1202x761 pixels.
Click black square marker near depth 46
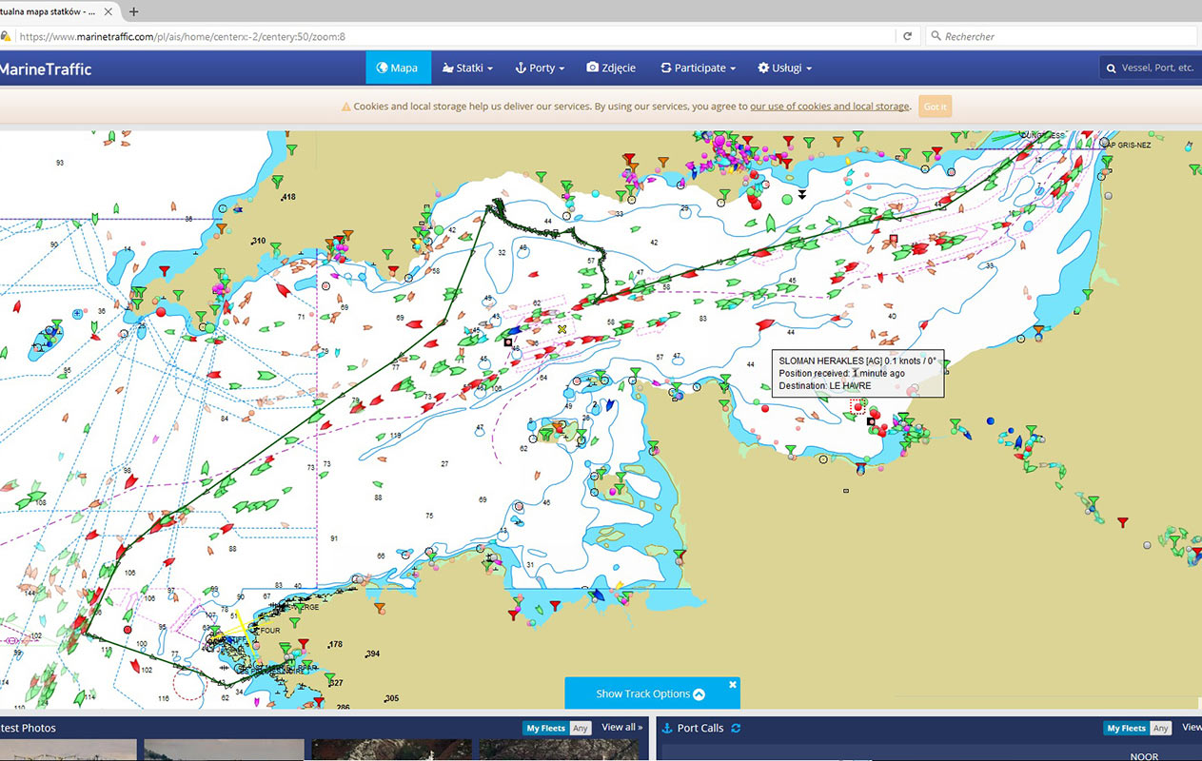click(508, 341)
